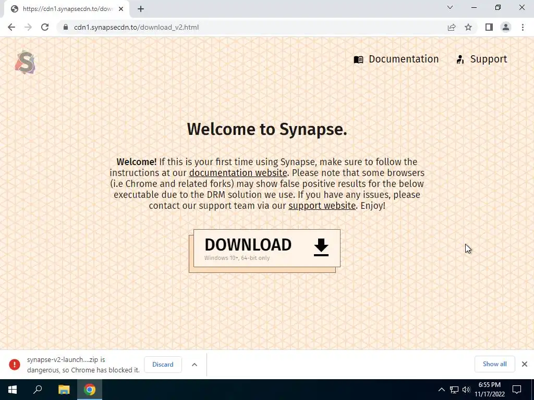Open the Support nav link
This screenshot has height=400, width=534.
[488, 59]
